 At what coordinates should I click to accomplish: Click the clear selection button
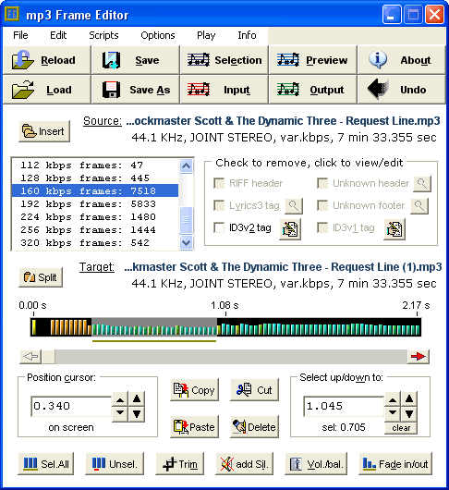[401, 428]
